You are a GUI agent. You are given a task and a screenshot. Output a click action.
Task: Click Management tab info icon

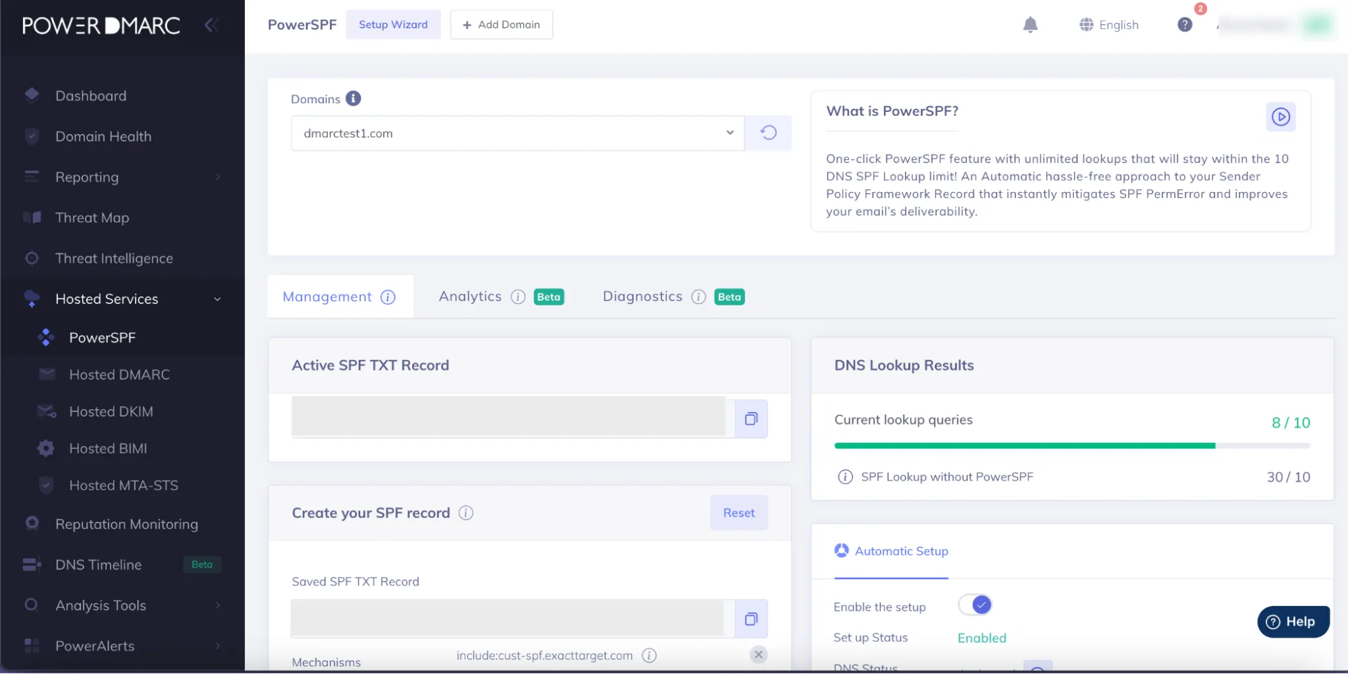click(x=388, y=297)
